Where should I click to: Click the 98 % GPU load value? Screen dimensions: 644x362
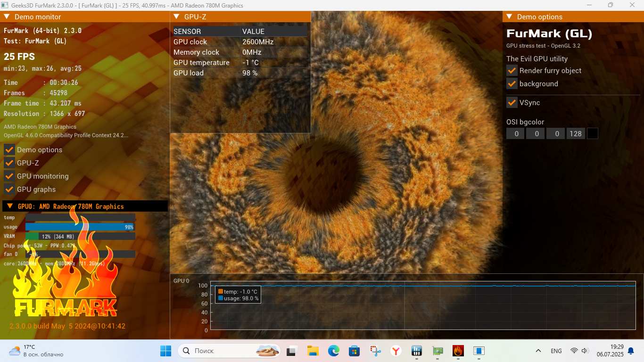[250, 73]
